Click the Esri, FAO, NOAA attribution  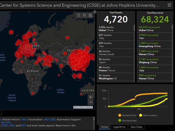(83, 107)
